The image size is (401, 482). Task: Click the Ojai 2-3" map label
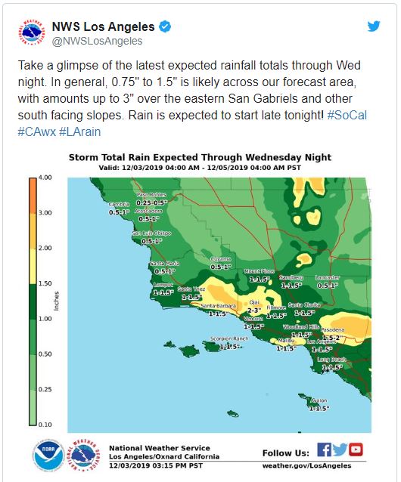point(254,307)
